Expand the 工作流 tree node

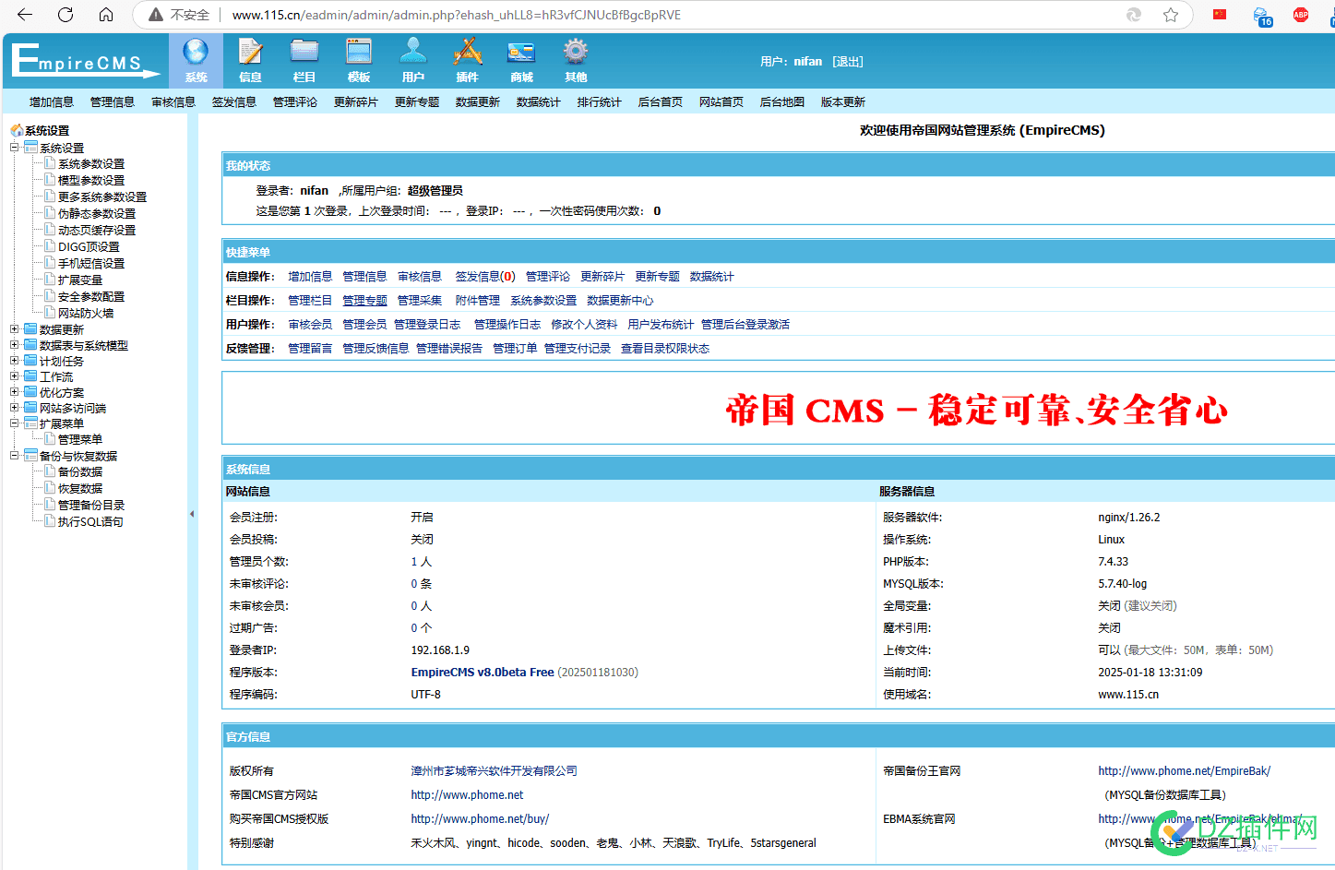pos(15,376)
